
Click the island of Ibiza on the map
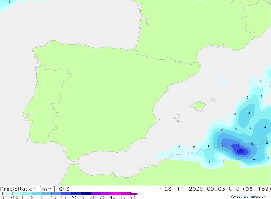click(177, 117)
